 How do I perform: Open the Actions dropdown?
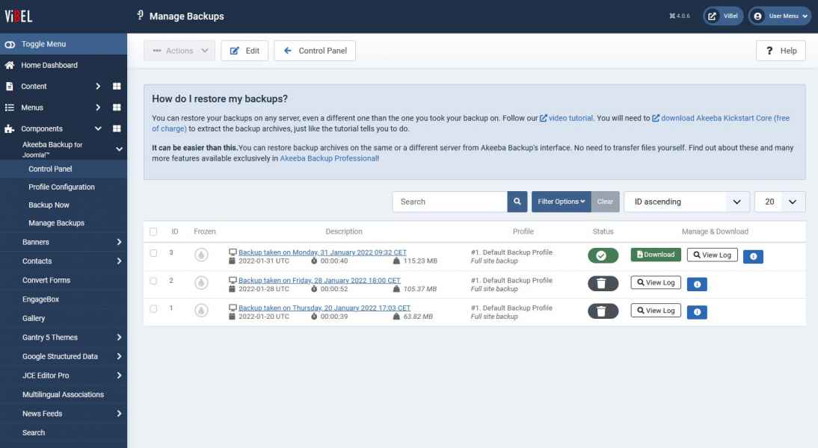pos(179,51)
